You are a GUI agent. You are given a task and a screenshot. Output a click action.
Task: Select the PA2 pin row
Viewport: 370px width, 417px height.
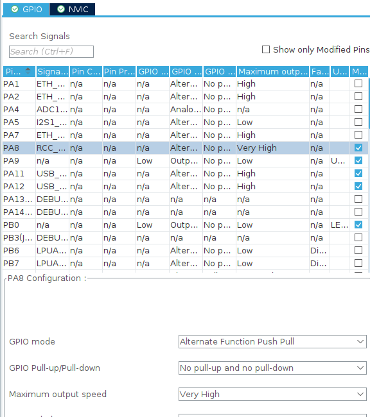(186, 96)
